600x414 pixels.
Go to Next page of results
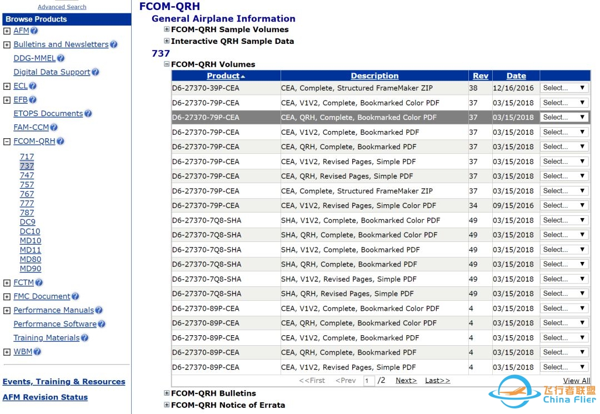click(406, 380)
